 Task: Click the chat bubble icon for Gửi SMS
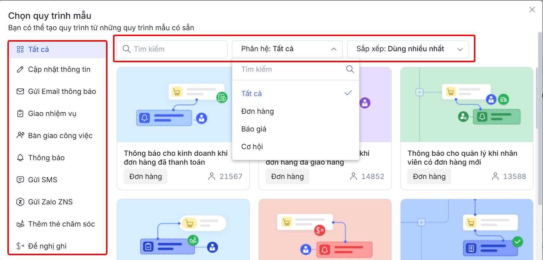point(20,180)
